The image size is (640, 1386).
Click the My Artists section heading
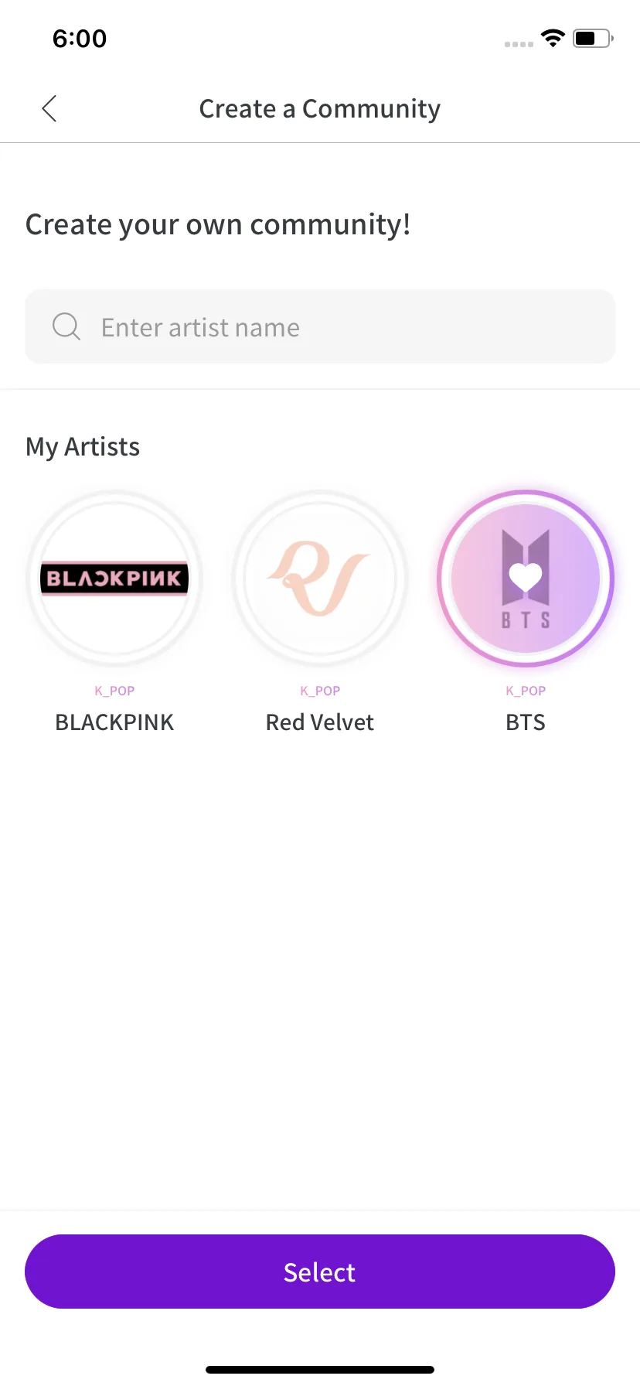coord(83,447)
